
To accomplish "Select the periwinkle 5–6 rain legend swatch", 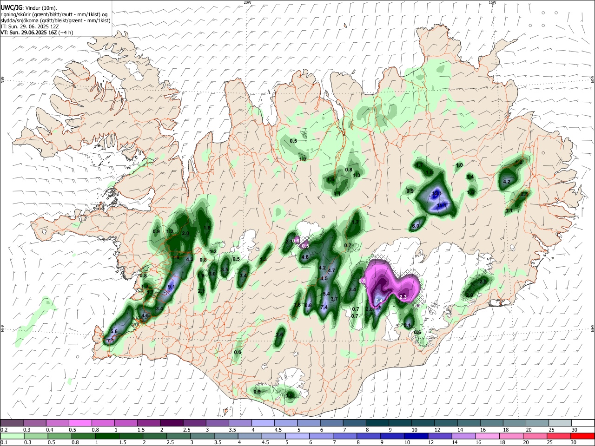I will point(297,436).
